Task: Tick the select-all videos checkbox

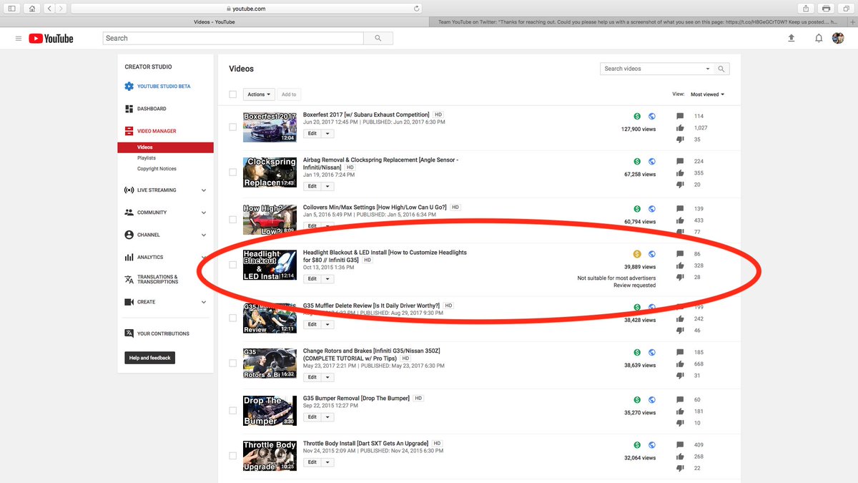Action: 232,94
